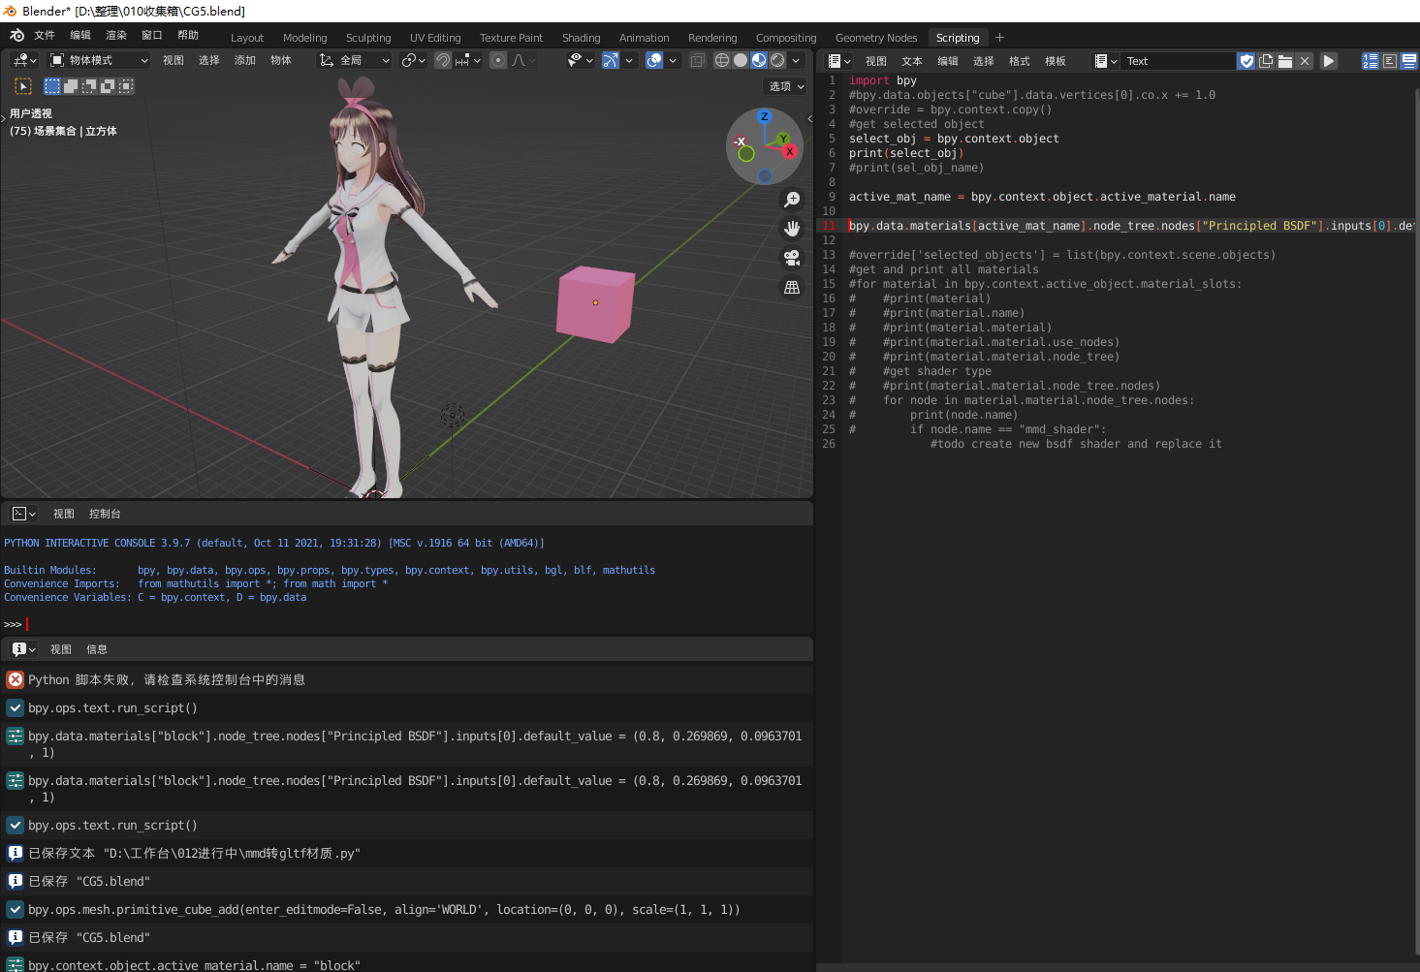Unlink text with X icon
Viewport: 1420px width, 972px height.
coord(1305,61)
